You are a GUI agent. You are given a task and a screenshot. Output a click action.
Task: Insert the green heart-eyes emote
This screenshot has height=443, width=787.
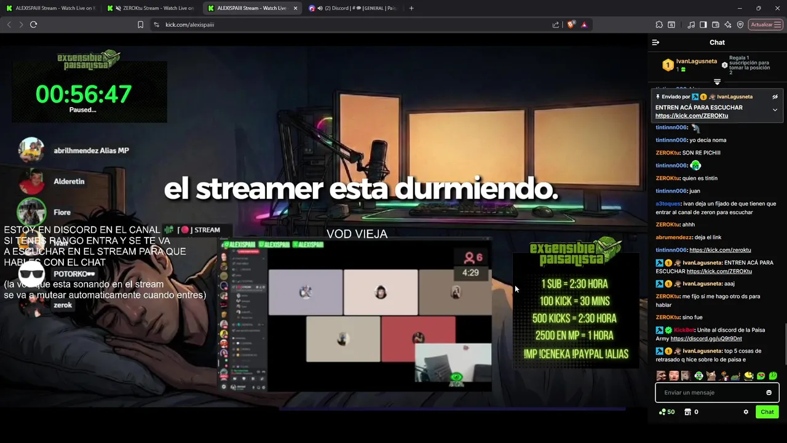(761, 375)
